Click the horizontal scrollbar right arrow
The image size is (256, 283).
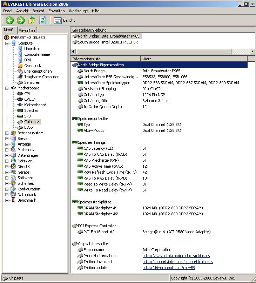pyautogui.click(x=252, y=51)
